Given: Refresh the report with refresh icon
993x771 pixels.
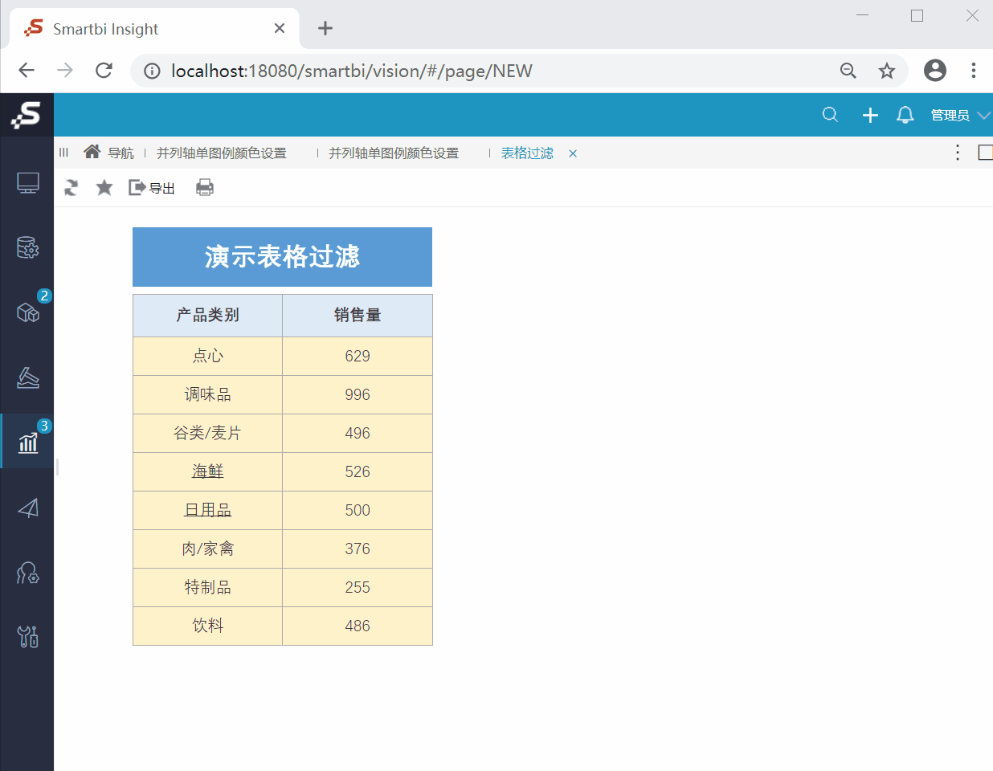Looking at the screenshot, I should 72,188.
